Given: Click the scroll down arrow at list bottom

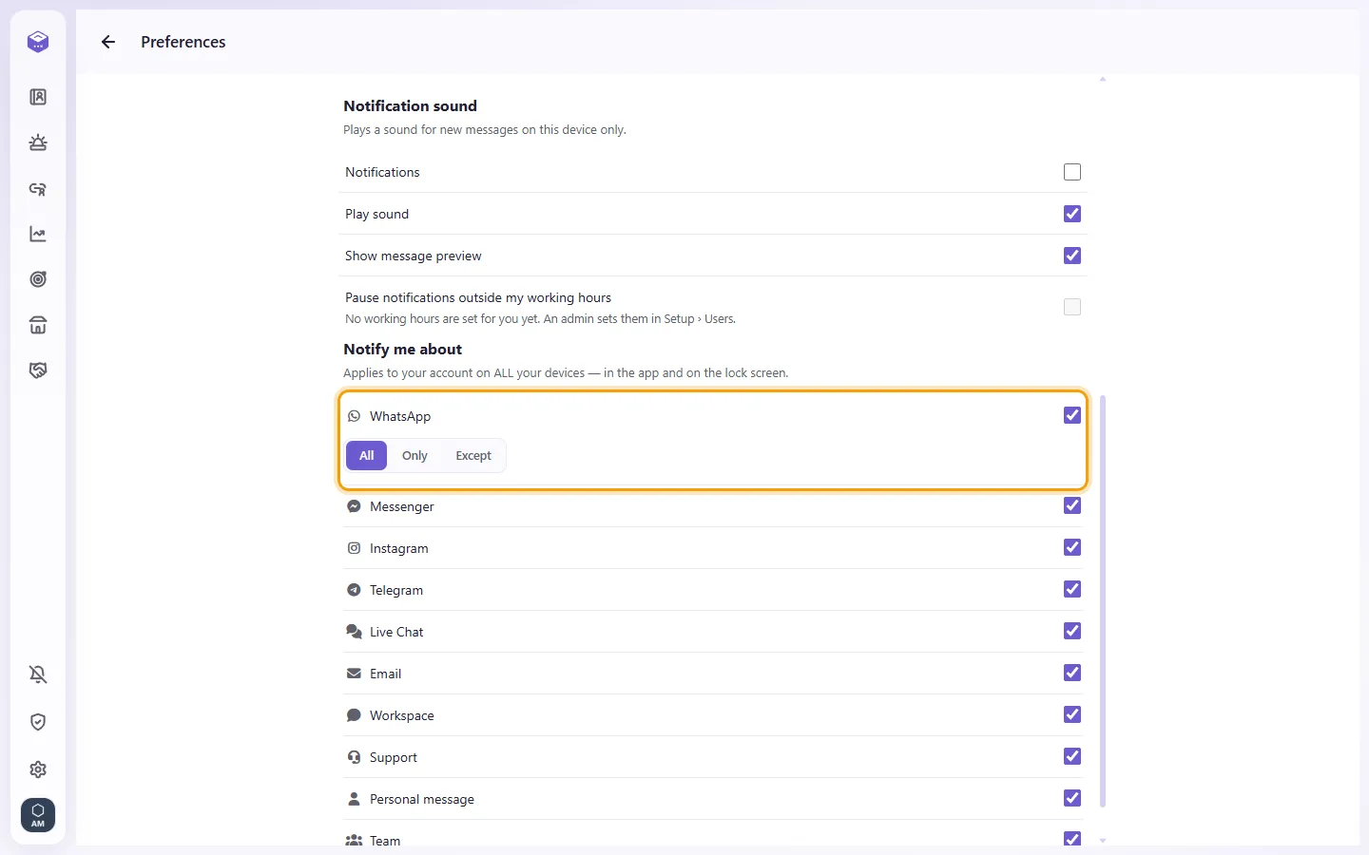Looking at the screenshot, I should coord(1103,840).
